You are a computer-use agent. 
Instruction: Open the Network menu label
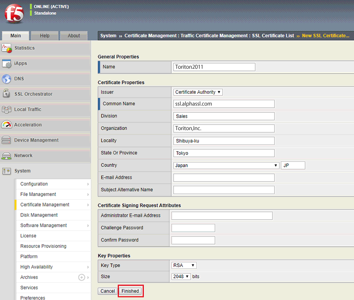pyautogui.click(x=23, y=156)
